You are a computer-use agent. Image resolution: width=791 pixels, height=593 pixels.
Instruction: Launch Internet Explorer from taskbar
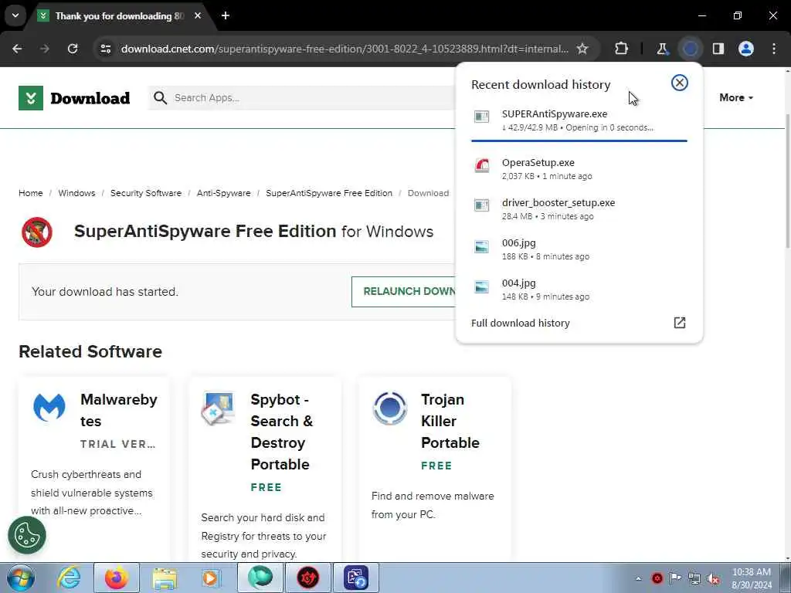point(69,578)
